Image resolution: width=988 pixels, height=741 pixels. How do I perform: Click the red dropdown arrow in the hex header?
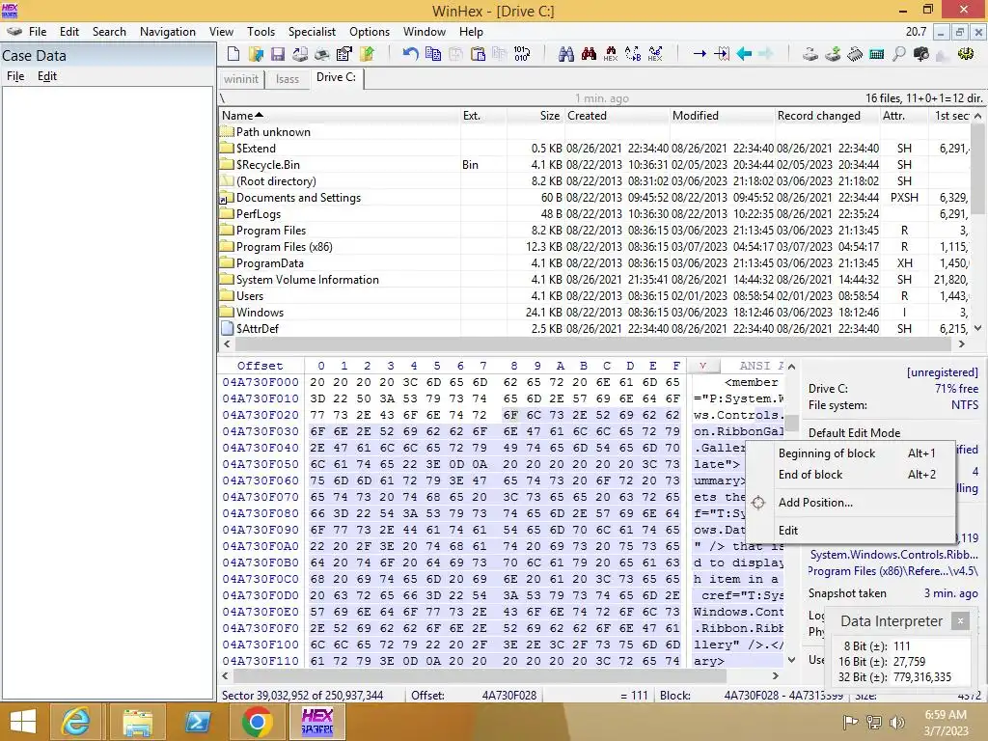[x=702, y=366]
